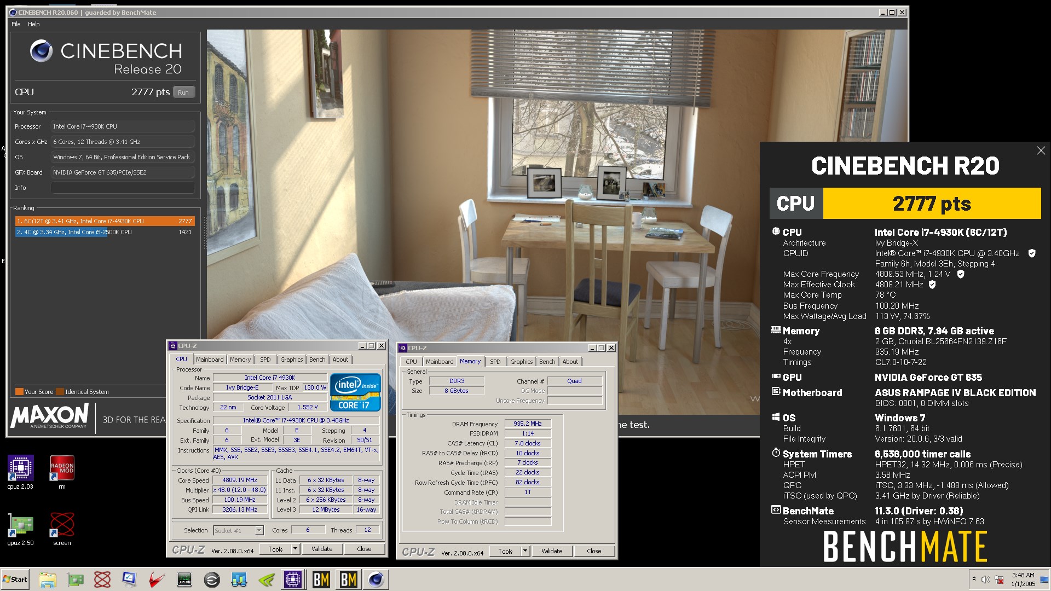Expand the Tools arrow in left CPU-Z window
Viewport: 1051px width, 591px height.
click(x=295, y=549)
